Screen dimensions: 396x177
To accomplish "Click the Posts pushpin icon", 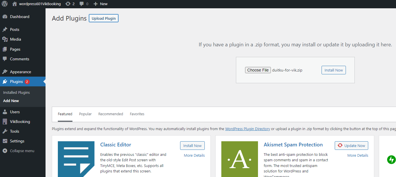I will (x=5, y=29).
